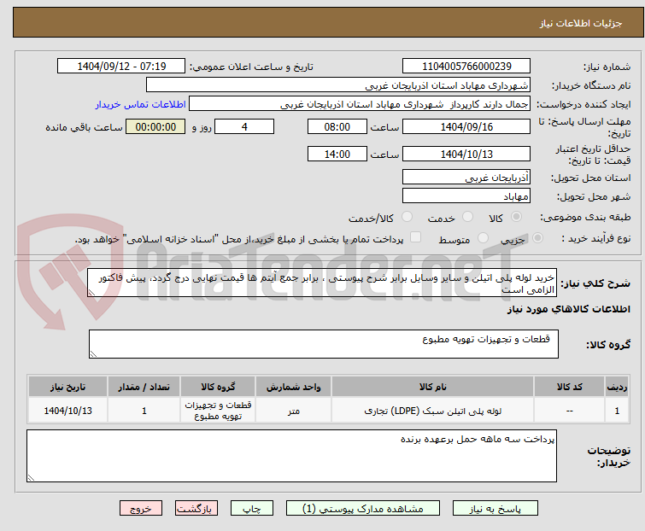Click the goods group text area 'قطعات و تجهیزات تهویه مطبوع'

(324, 344)
